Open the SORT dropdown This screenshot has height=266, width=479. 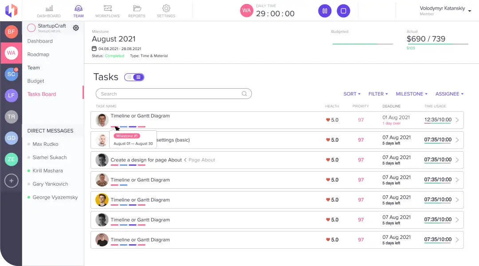pyautogui.click(x=352, y=94)
